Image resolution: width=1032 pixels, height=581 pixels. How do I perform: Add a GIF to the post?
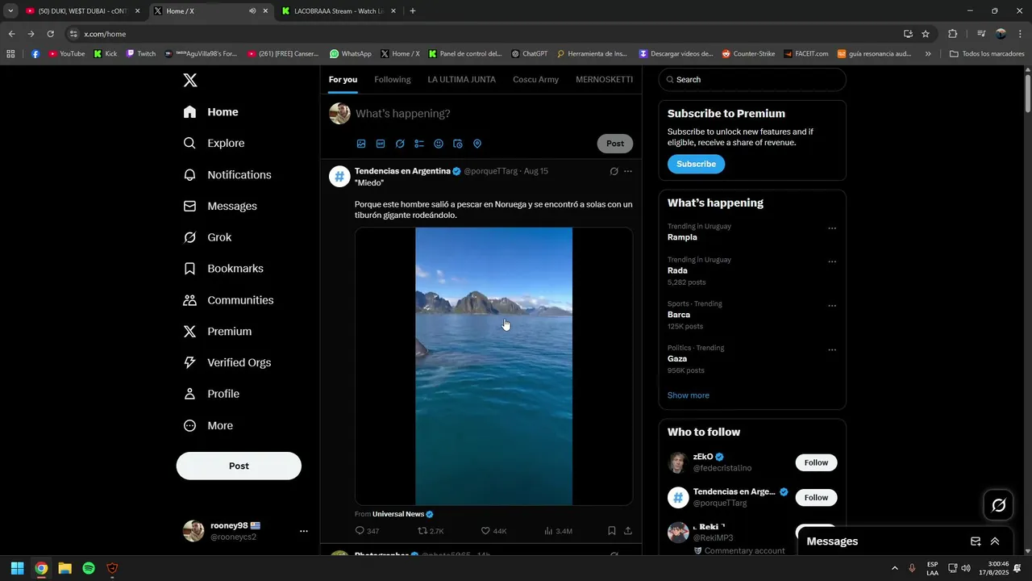click(381, 144)
